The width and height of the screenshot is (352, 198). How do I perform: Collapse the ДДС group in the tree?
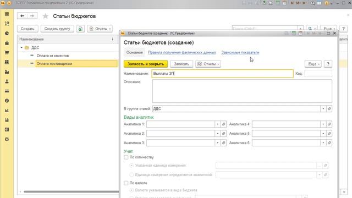click(x=21, y=48)
